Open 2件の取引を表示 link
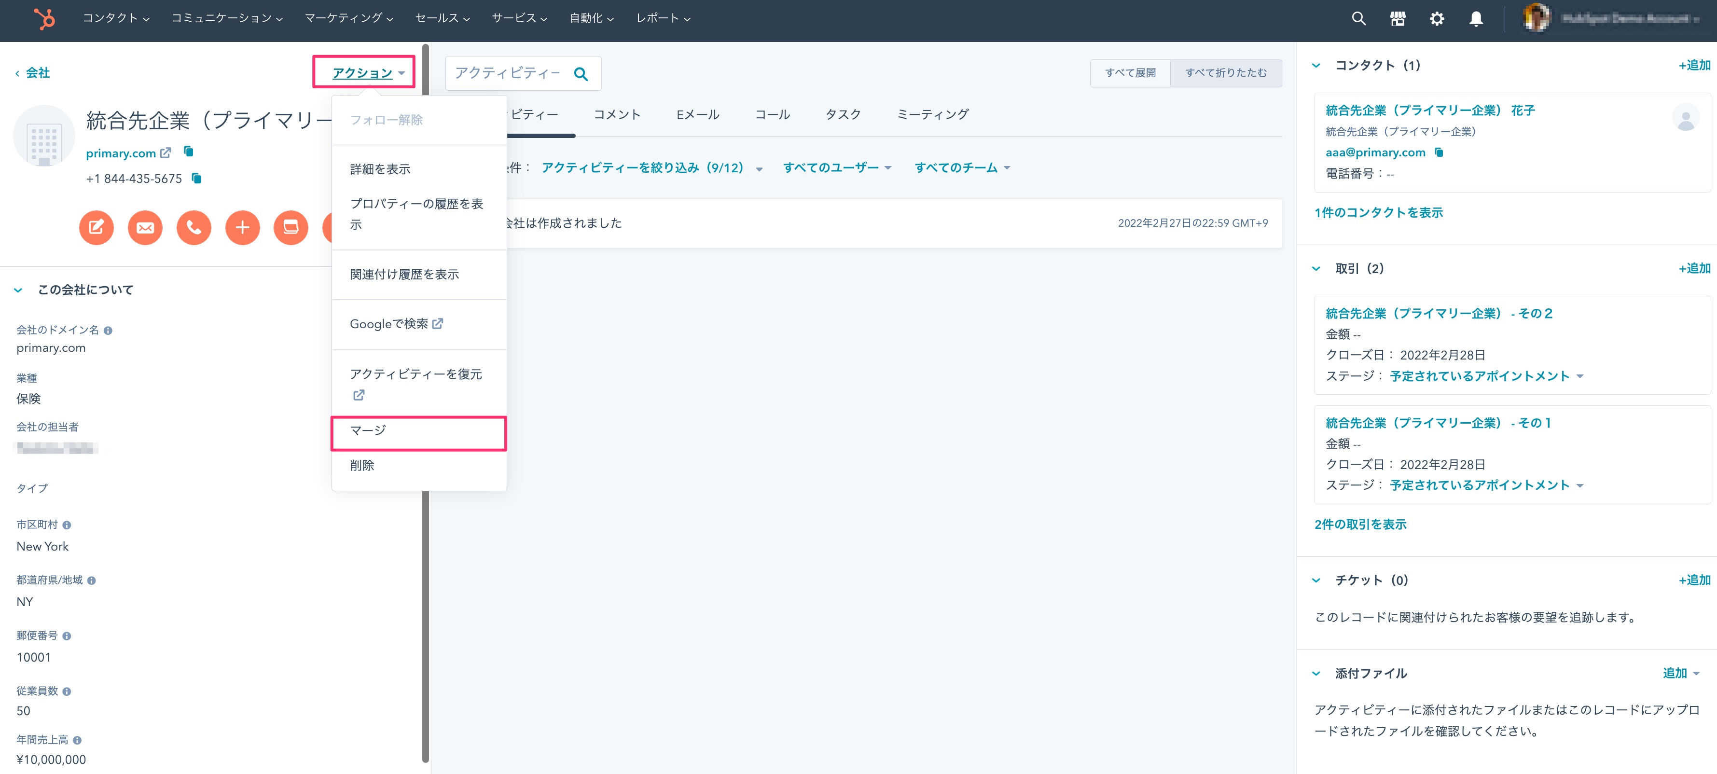This screenshot has width=1717, height=774. 1360,525
